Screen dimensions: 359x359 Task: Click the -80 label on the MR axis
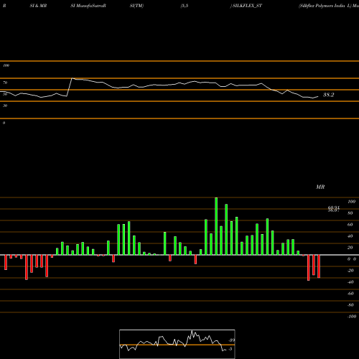(x=350, y=305)
